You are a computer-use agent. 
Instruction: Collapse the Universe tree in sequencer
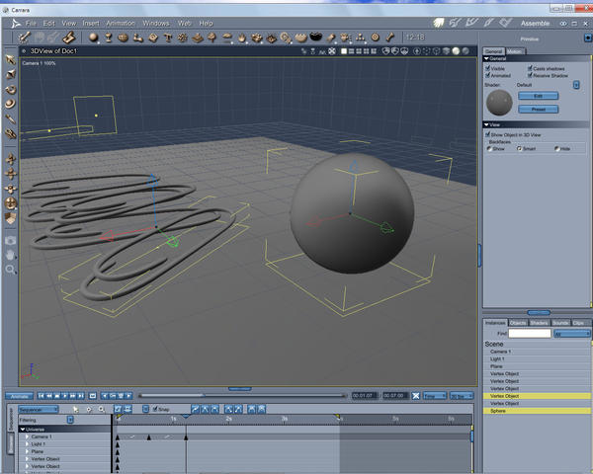point(23,430)
